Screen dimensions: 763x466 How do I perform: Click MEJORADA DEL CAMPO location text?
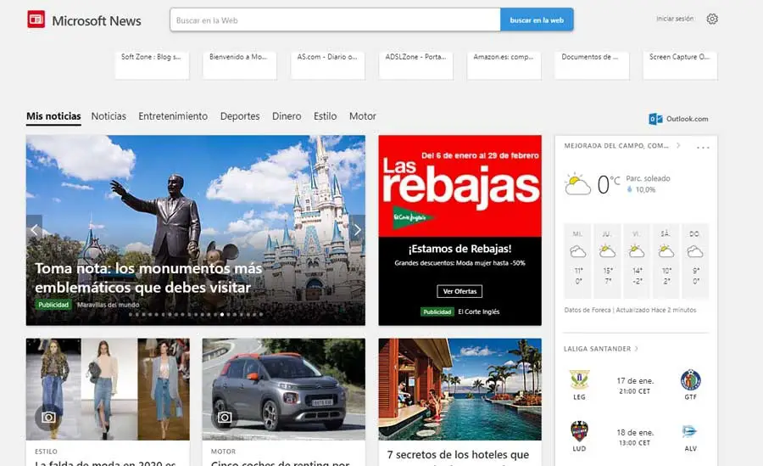[x=616, y=145]
